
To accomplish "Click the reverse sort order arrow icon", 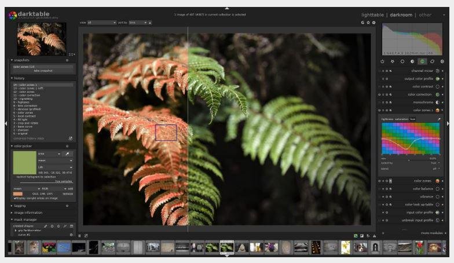I will coord(150,23).
